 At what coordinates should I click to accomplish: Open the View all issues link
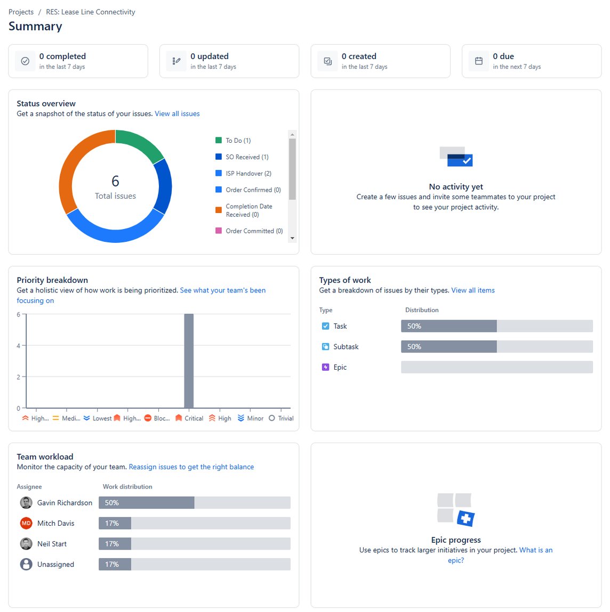click(177, 113)
